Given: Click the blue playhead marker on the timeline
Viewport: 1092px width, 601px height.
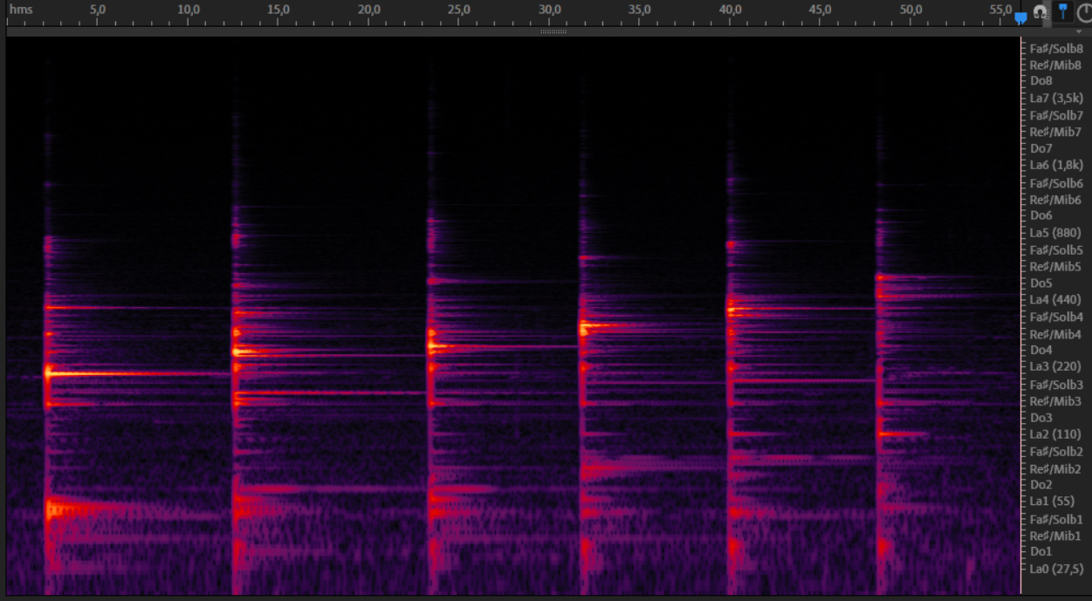Looking at the screenshot, I should click(x=1020, y=17).
